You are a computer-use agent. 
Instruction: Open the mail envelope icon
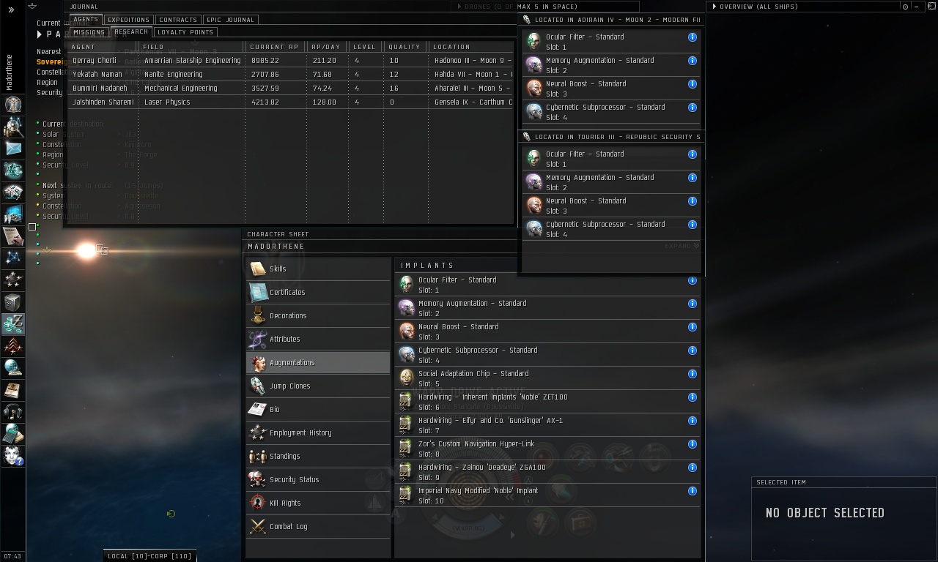pyautogui.click(x=12, y=149)
